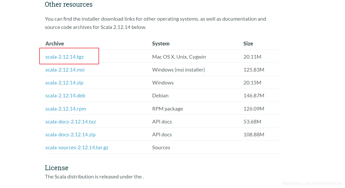Select the '20.11M' size value
Image resolution: width=345 pixels, height=188 pixels.
pyautogui.click(x=252, y=57)
